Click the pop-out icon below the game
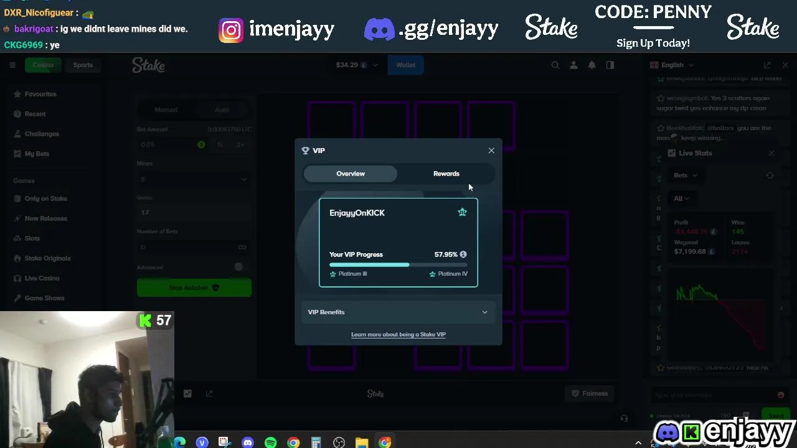Screen dimensions: 797x448 (209, 393)
